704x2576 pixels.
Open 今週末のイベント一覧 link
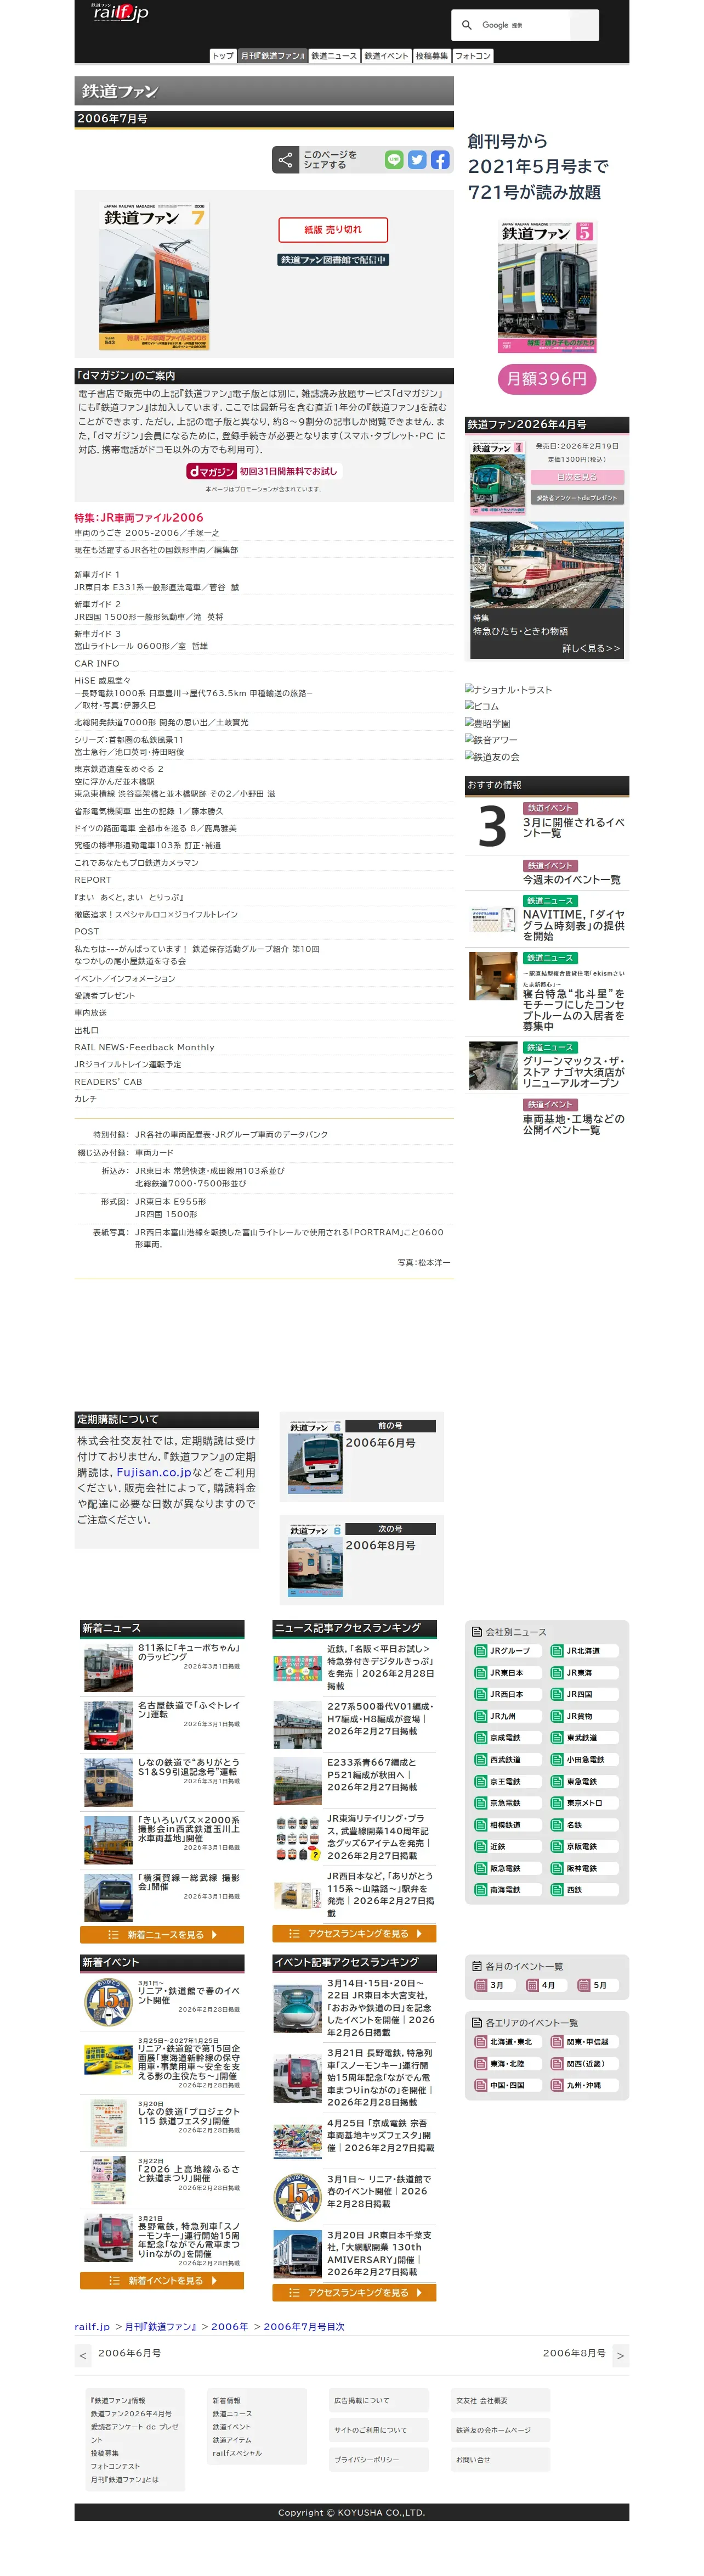572,880
